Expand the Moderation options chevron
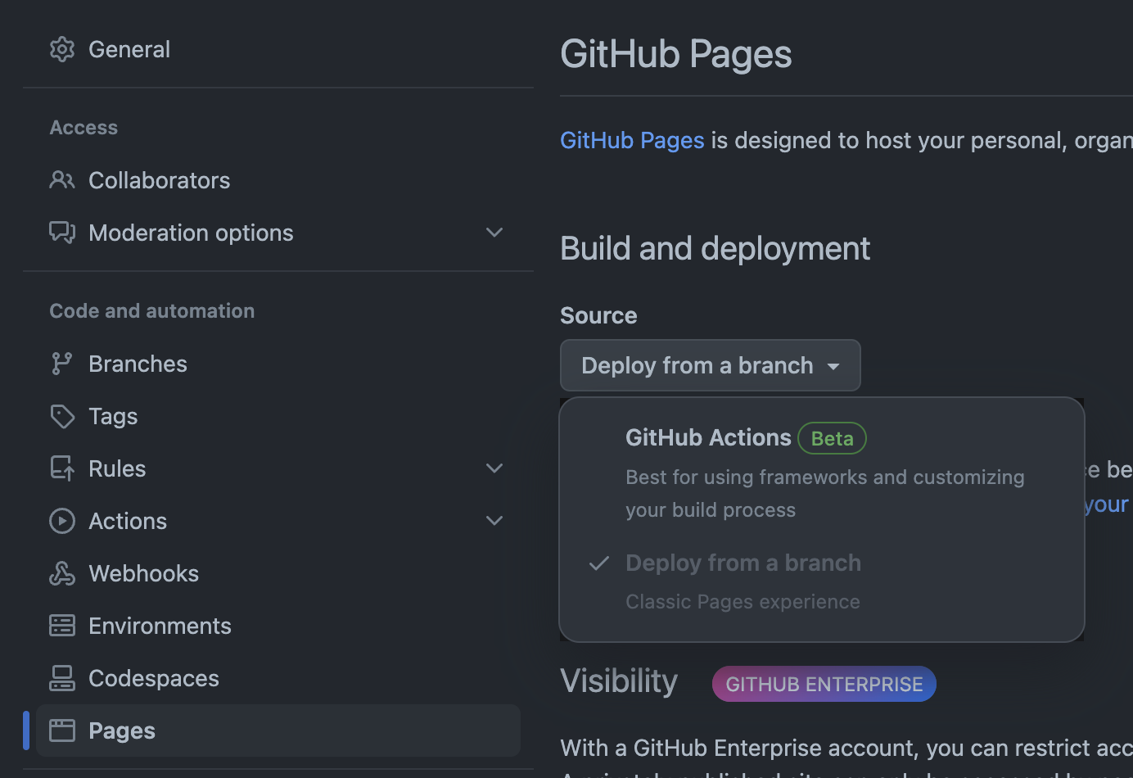Viewport: 1133px width, 778px height. click(x=494, y=233)
